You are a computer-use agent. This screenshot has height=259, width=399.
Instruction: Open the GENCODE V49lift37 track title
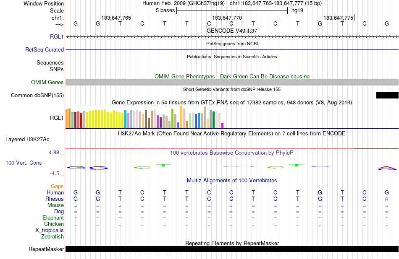coord(232,31)
